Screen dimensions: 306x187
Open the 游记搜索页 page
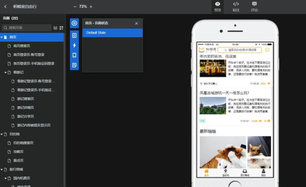coord(25,99)
